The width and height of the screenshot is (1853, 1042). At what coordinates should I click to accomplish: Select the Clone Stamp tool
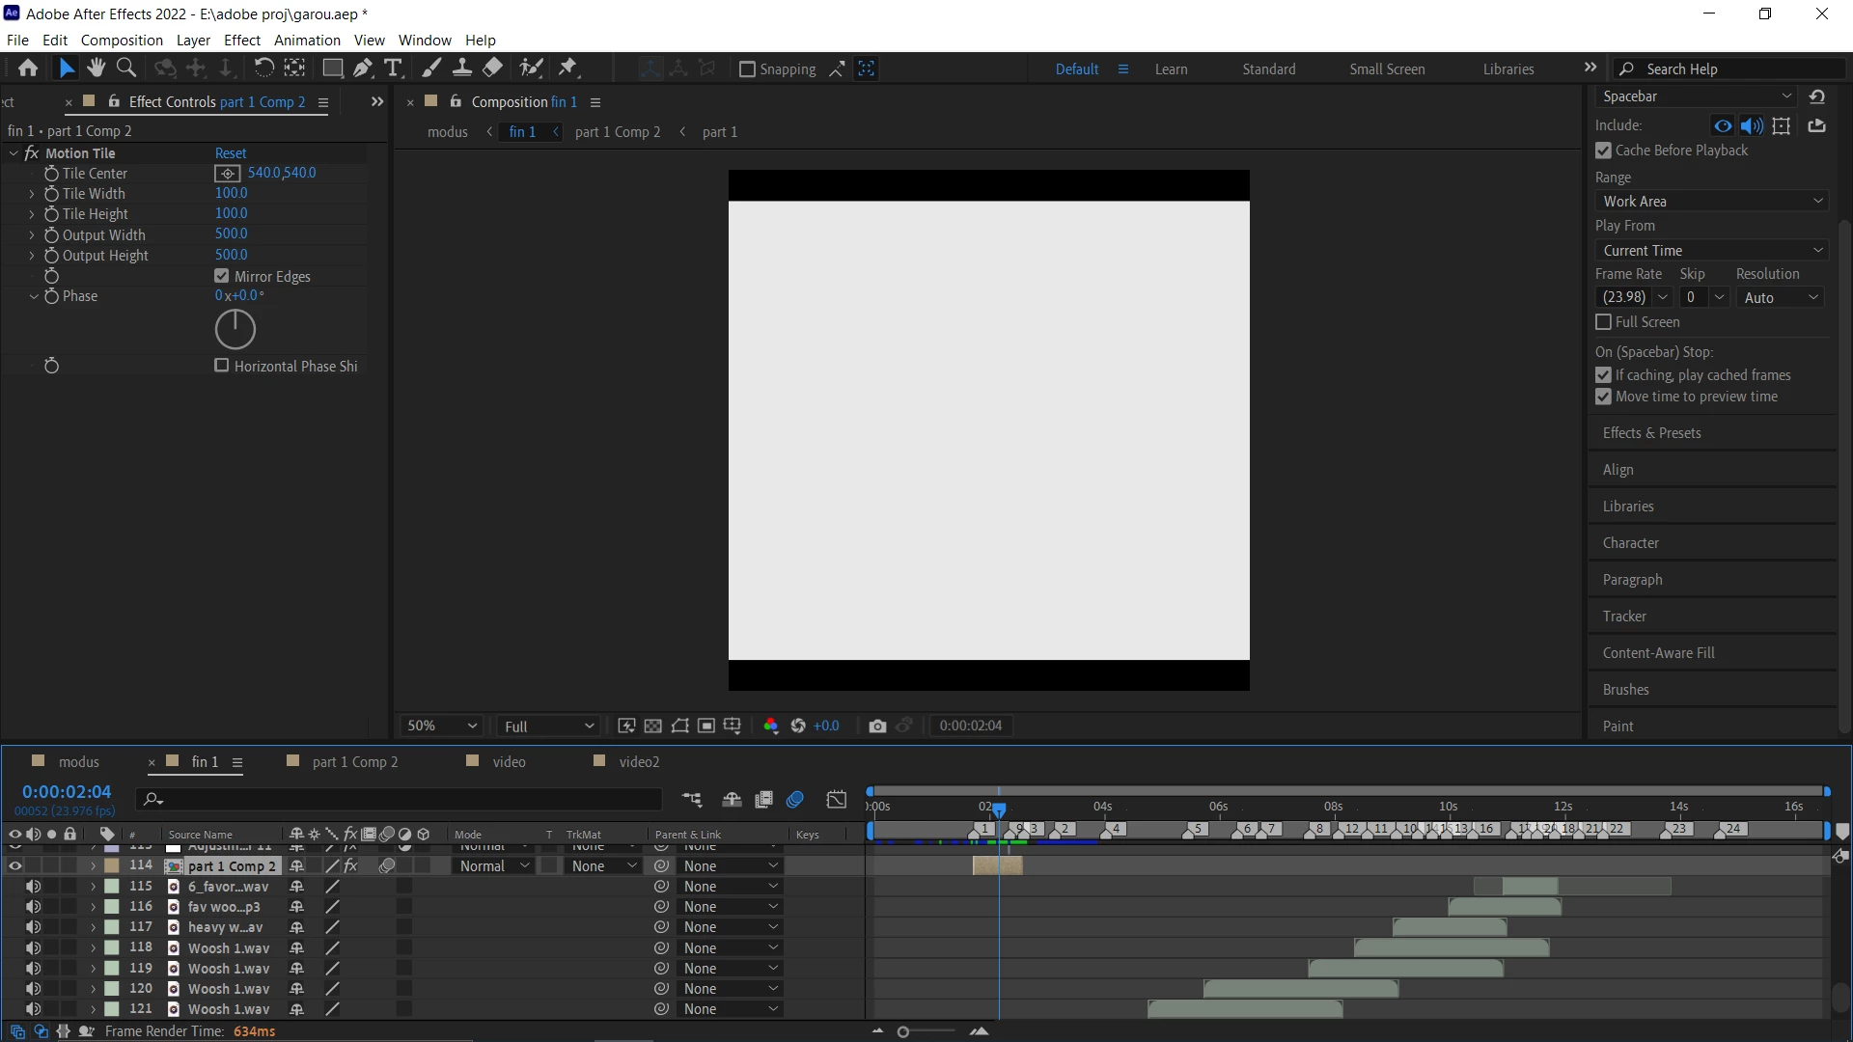coord(462,68)
